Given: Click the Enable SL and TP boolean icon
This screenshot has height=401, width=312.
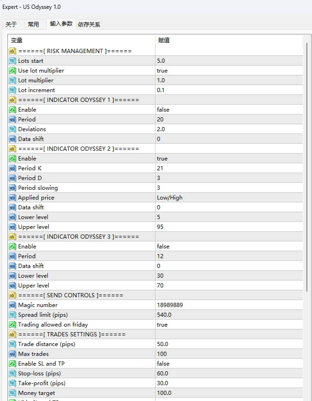Looking at the screenshot, I should (x=13, y=364).
